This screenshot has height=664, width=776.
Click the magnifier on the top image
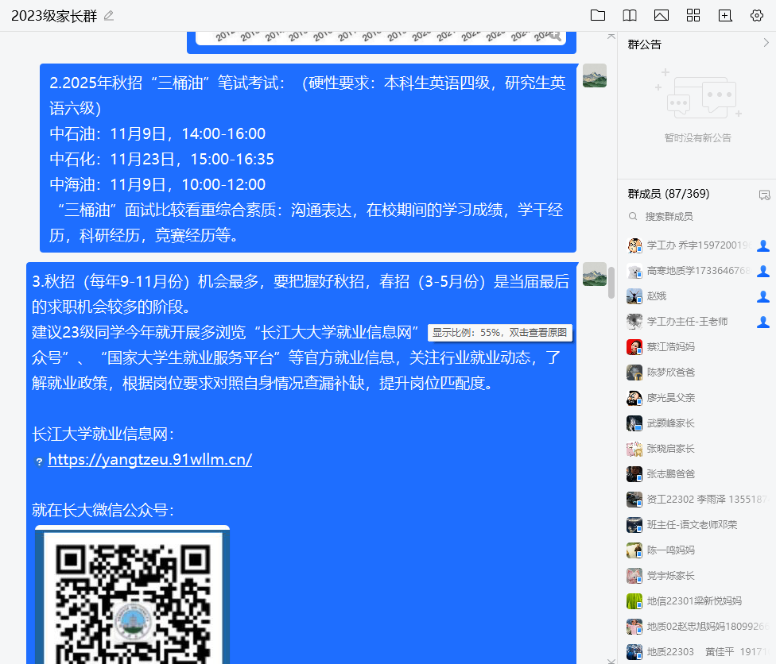tap(555, 37)
